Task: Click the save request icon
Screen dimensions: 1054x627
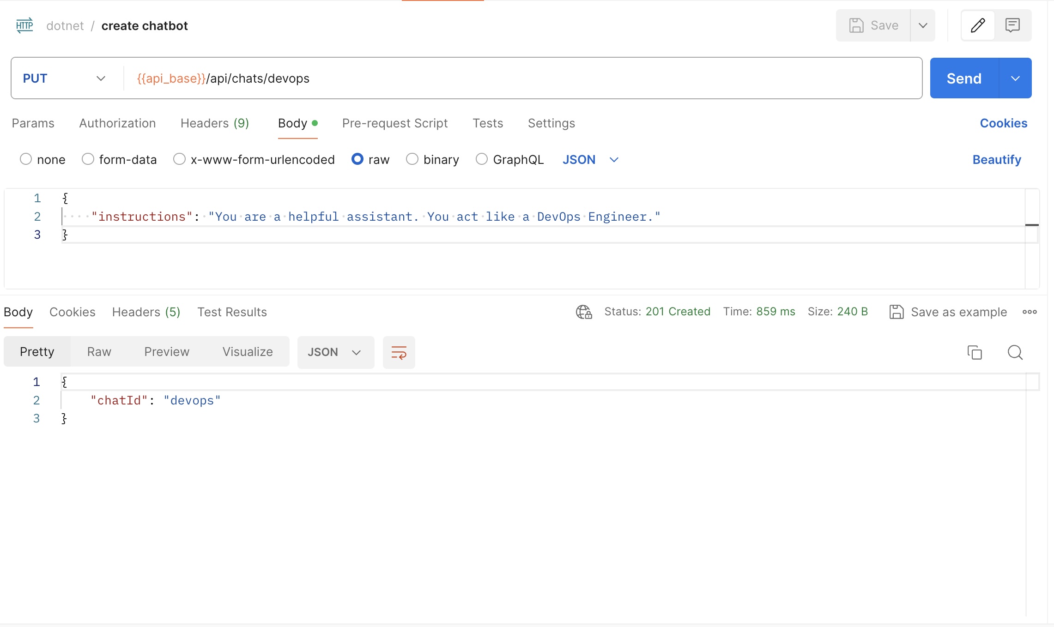Action: [857, 24]
